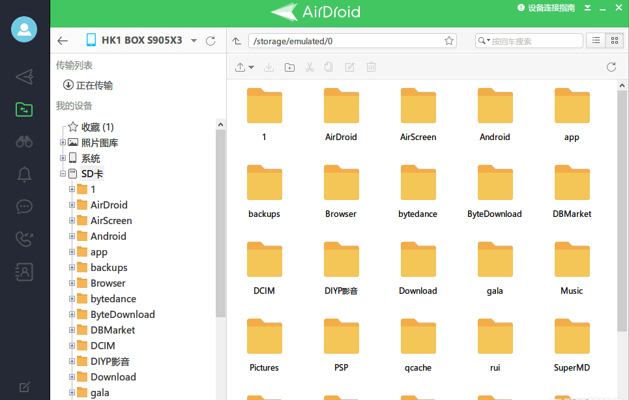
Task: Star the current /storage/emulated/0 path
Action: (x=448, y=40)
